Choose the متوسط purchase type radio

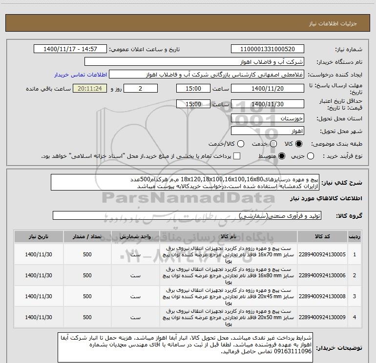tap(282, 156)
